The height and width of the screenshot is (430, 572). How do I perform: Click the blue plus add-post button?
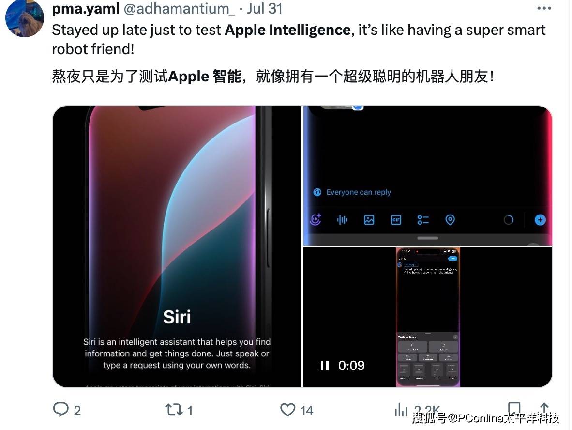tap(540, 220)
